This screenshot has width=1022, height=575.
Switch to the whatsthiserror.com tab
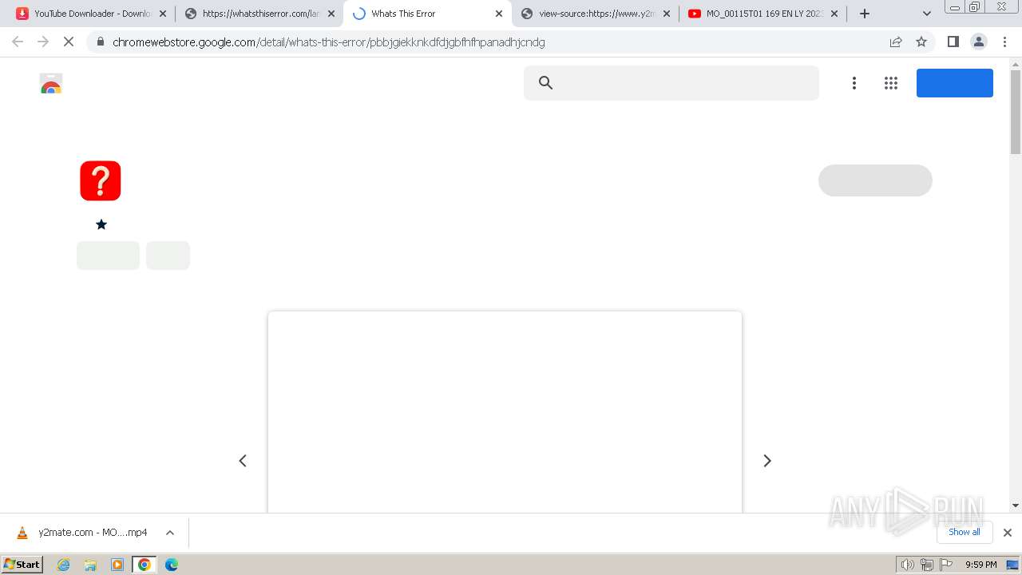[259, 14]
